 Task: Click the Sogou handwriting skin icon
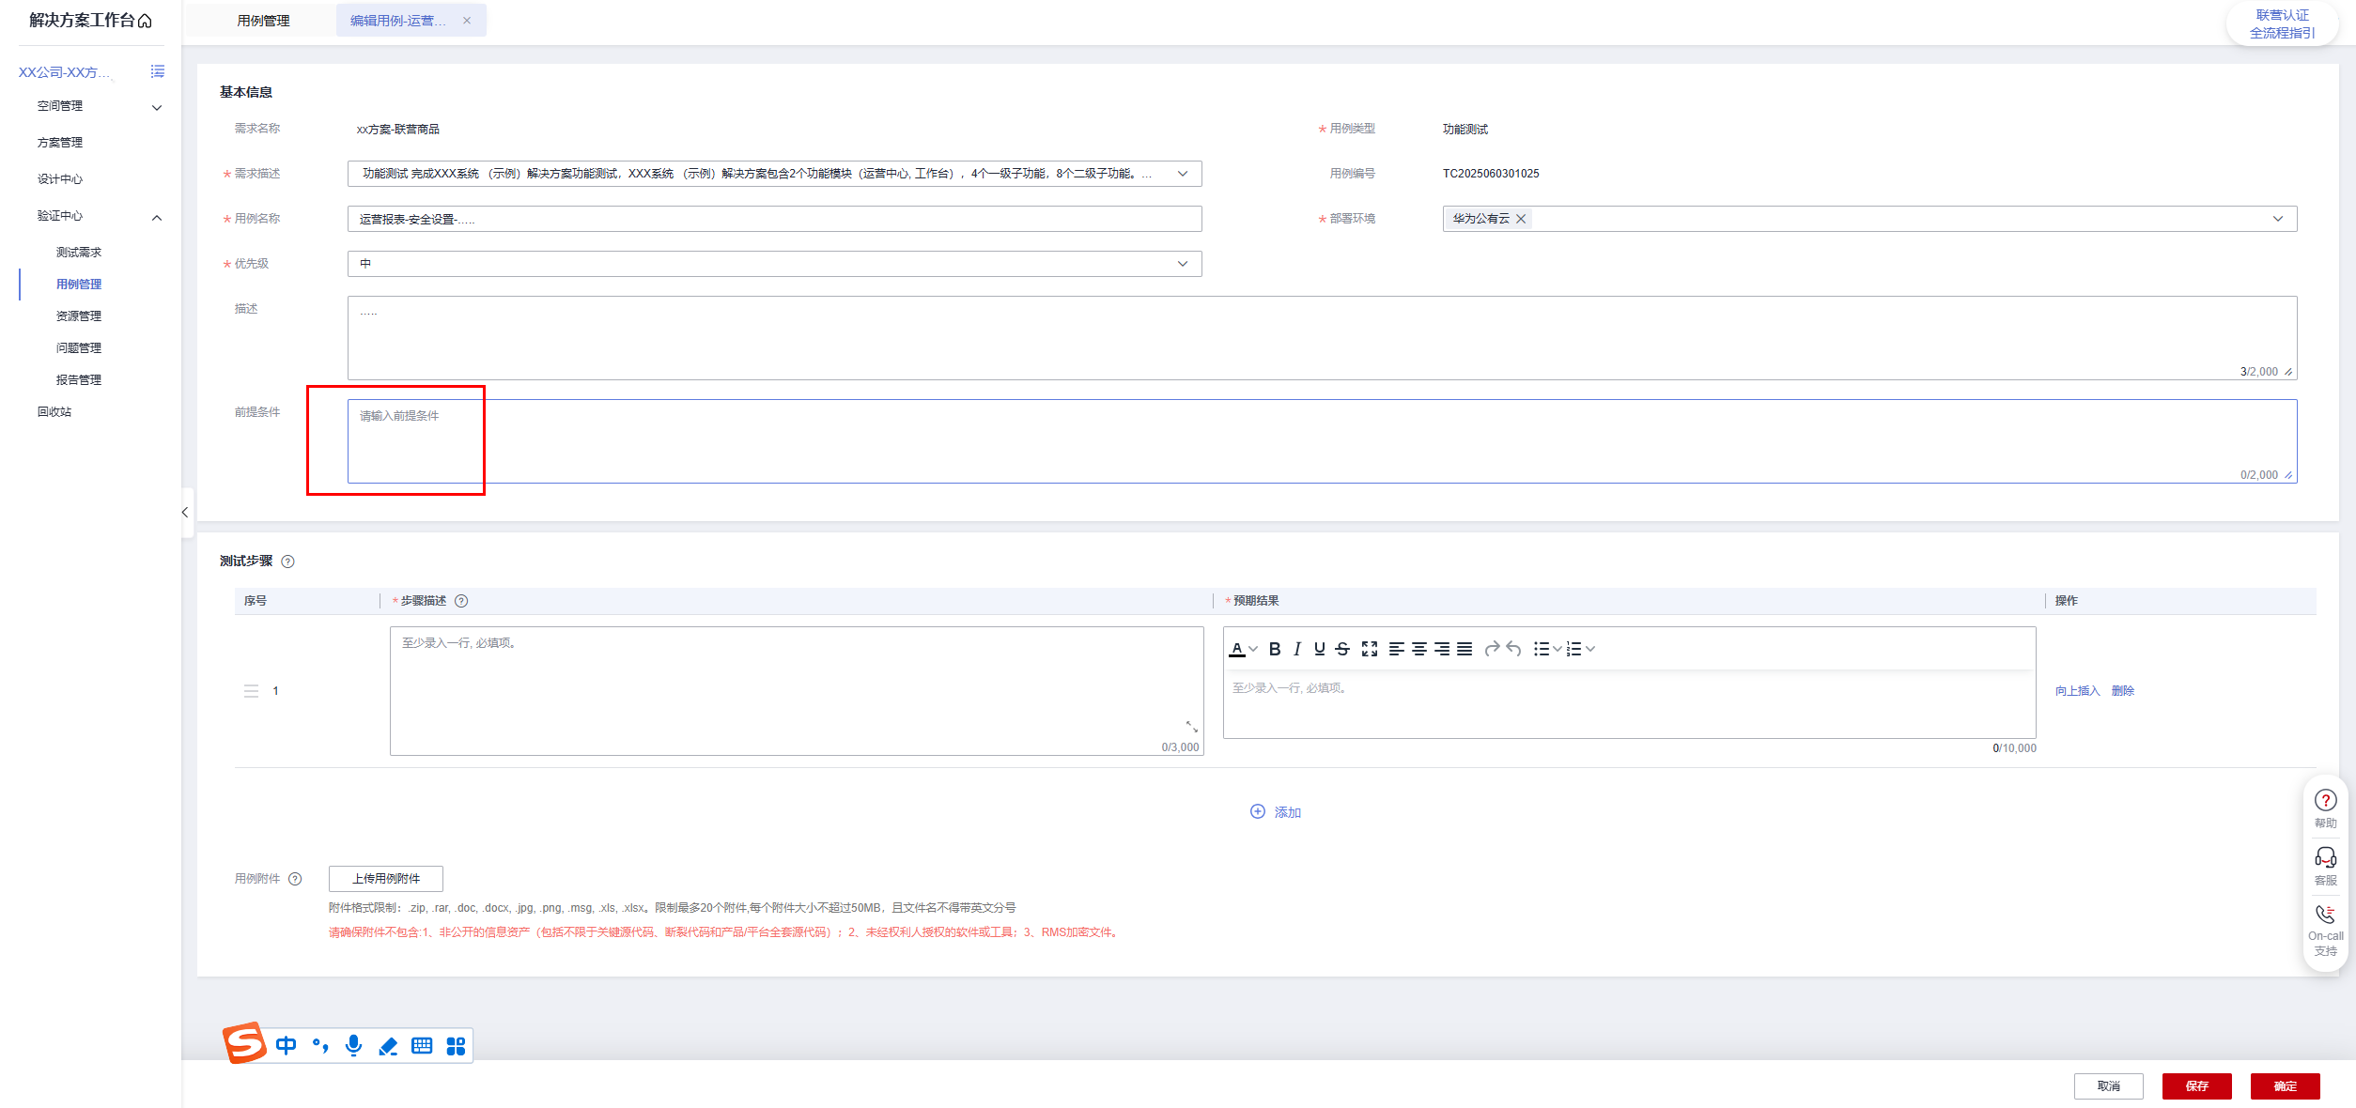coord(388,1046)
